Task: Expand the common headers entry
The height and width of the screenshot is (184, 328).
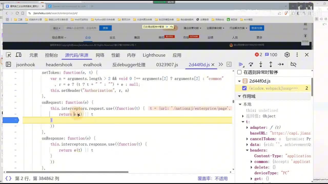Action: click(252, 162)
